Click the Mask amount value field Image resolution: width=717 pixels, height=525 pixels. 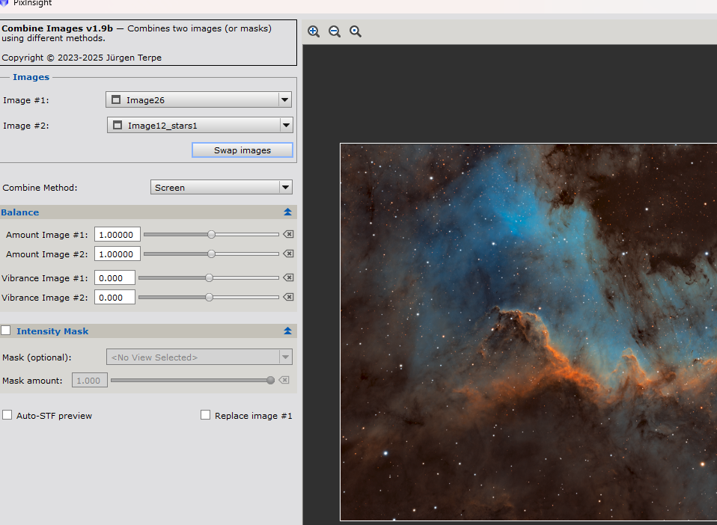click(90, 380)
